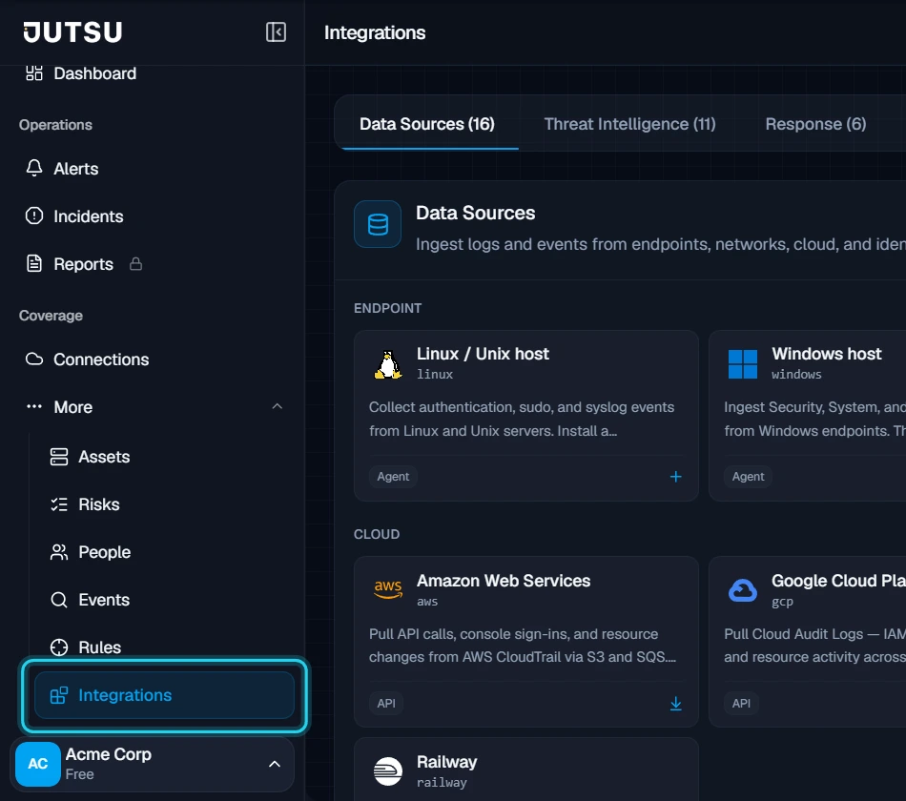Open Connections under Coverage
The width and height of the screenshot is (906, 801).
click(x=101, y=359)
